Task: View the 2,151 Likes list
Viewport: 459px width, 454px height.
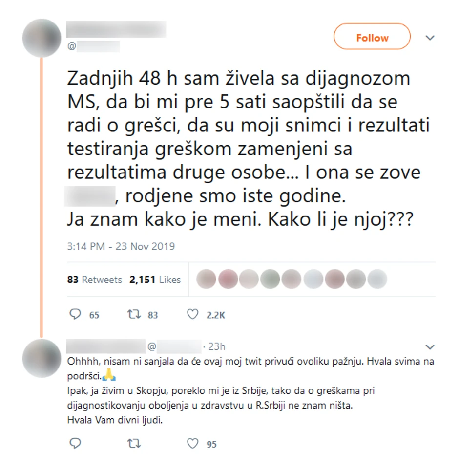Action: point(155,280)
